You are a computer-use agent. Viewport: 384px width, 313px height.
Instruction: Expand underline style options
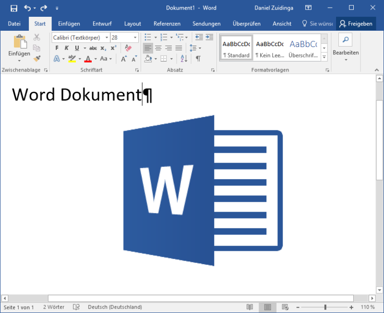[x=85, y=48]
